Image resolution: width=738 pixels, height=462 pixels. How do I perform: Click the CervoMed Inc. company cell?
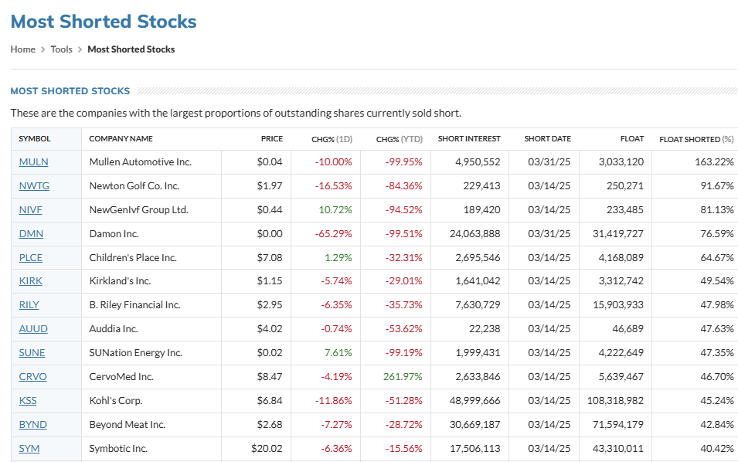pyautogui.click(x=121, y=377)
